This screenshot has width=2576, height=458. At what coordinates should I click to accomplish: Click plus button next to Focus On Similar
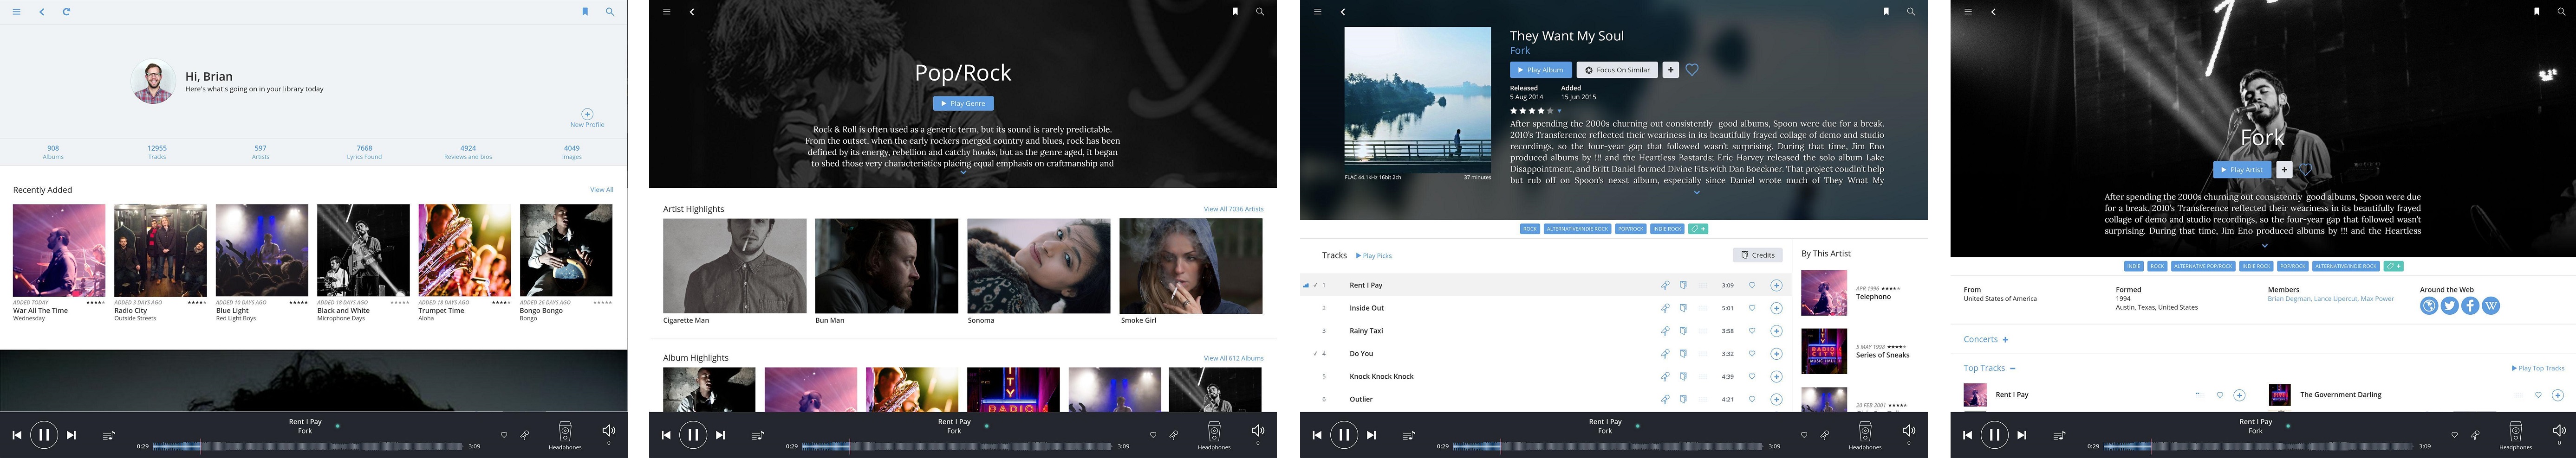(1670, 70)
